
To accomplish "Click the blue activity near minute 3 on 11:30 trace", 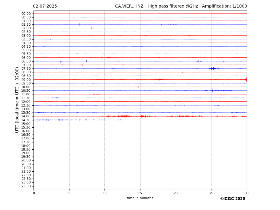I will (55, 98).
